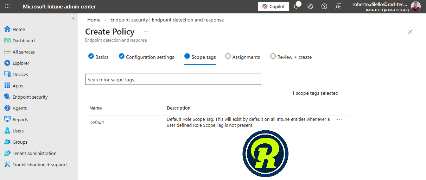Open the app launcher waffle icon
Screen dimensions: 426x180
click(7, 6)
